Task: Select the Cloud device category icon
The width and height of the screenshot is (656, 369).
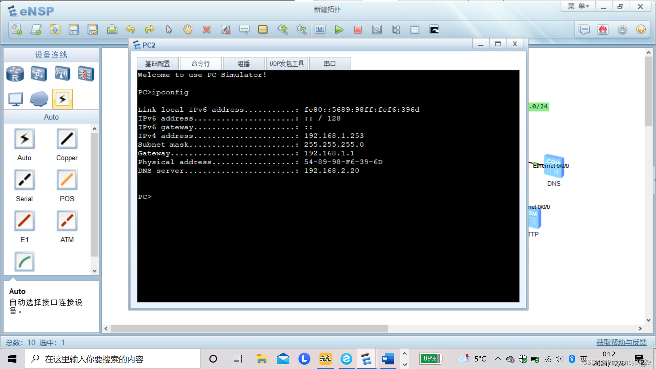Action: (x=39, y=99)
